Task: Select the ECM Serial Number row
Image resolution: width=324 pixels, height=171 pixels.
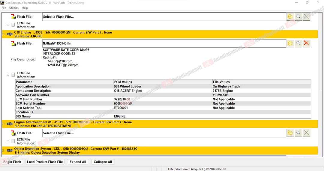Action: [163, 104]
